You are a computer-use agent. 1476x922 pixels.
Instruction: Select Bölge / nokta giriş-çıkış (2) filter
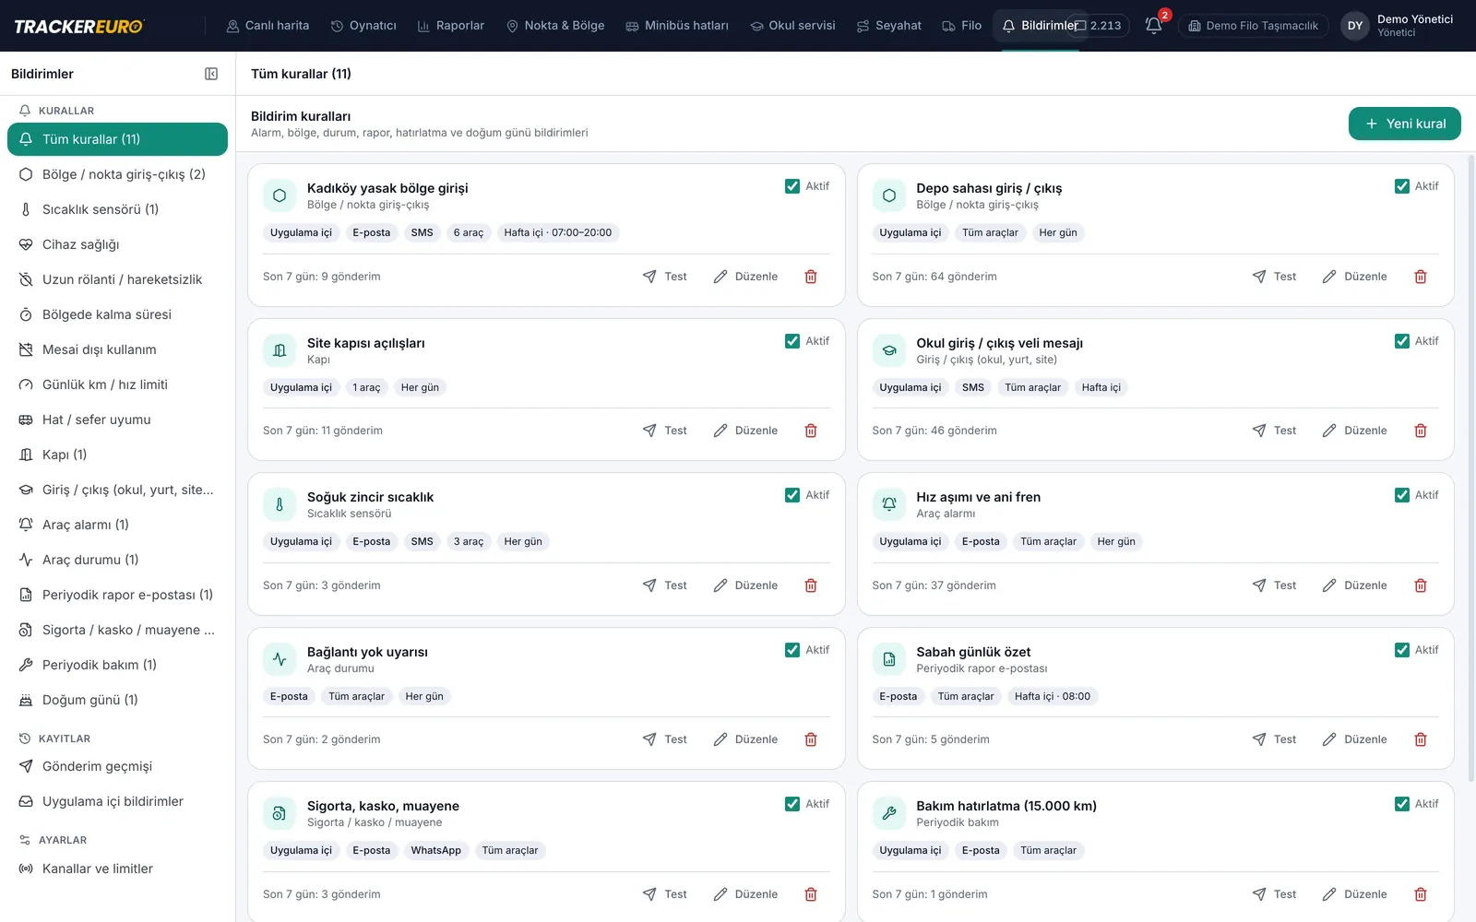coord(117,174)
